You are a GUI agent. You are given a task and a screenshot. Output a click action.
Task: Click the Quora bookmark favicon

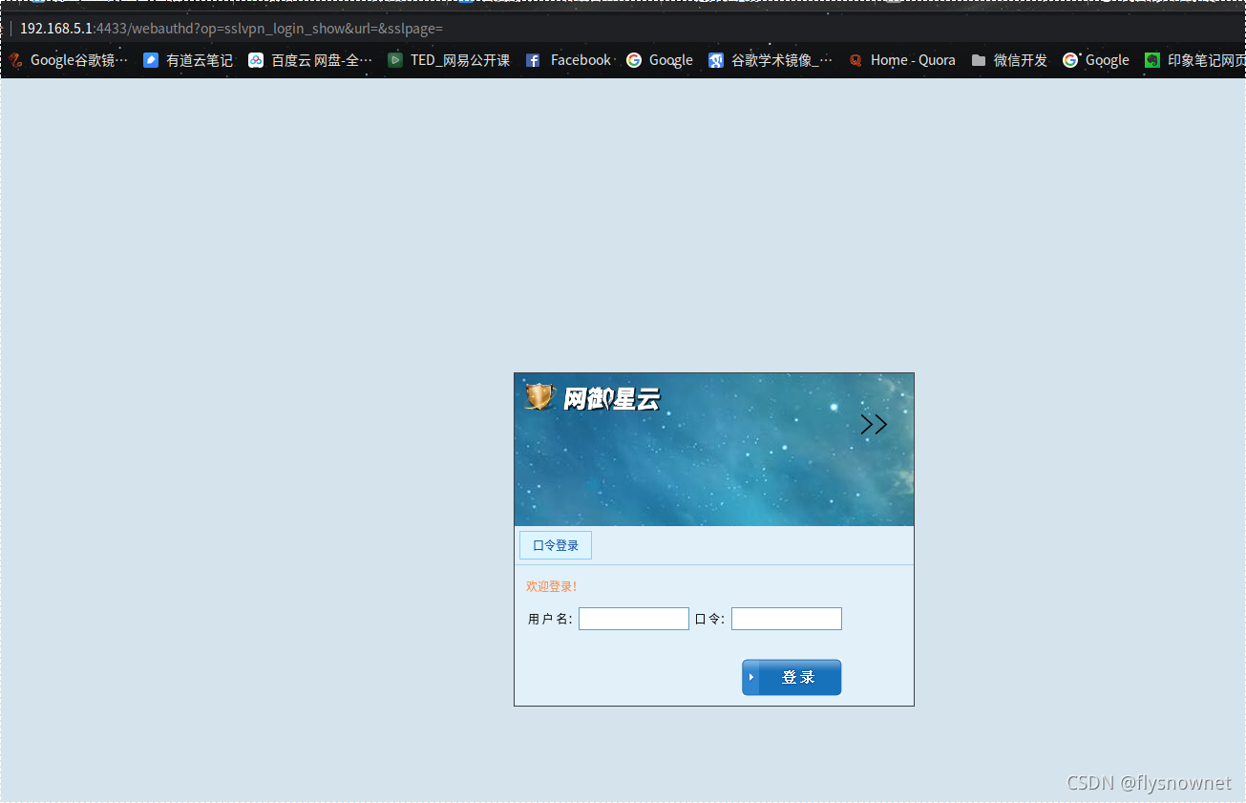pyautogui.click(x=855, y=60)
